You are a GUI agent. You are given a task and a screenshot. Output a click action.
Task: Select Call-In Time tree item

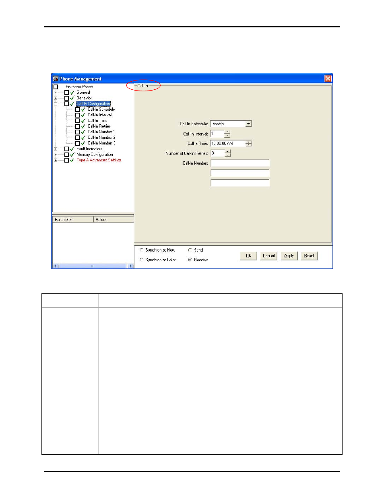click(98, 121)
